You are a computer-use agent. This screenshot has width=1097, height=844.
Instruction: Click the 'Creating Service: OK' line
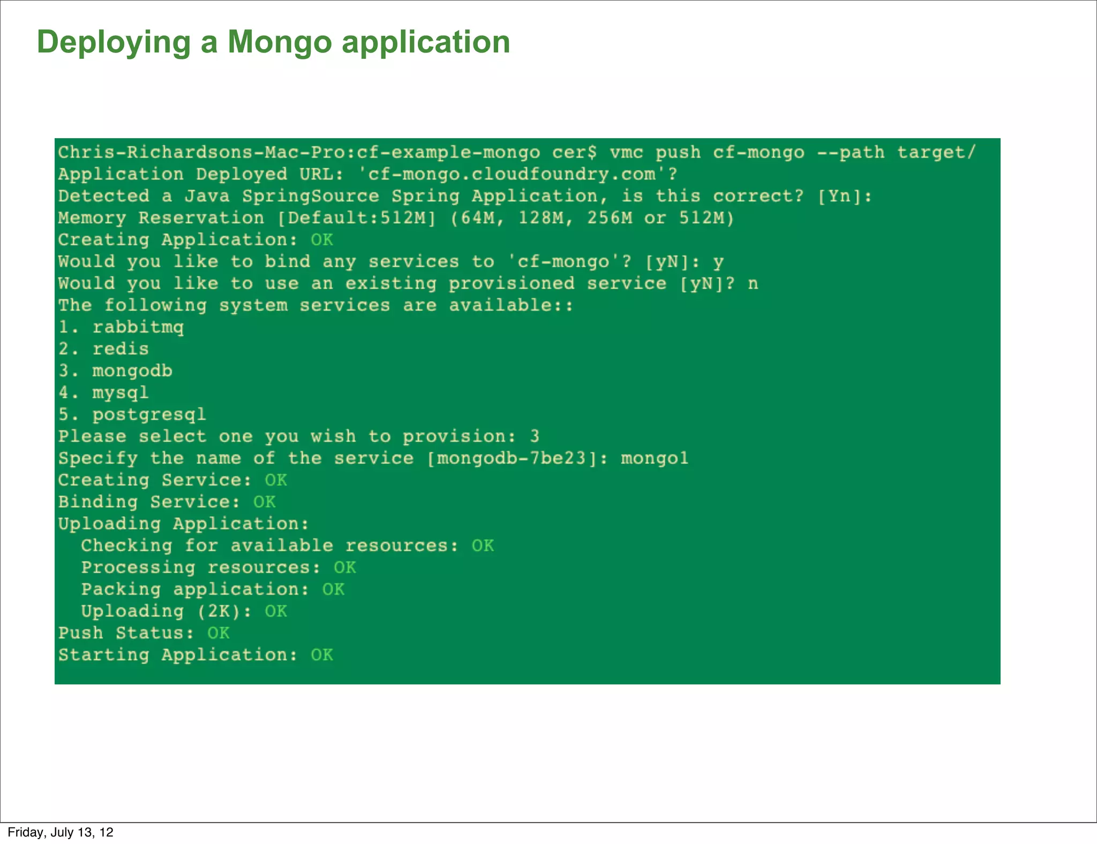[172, 480]
